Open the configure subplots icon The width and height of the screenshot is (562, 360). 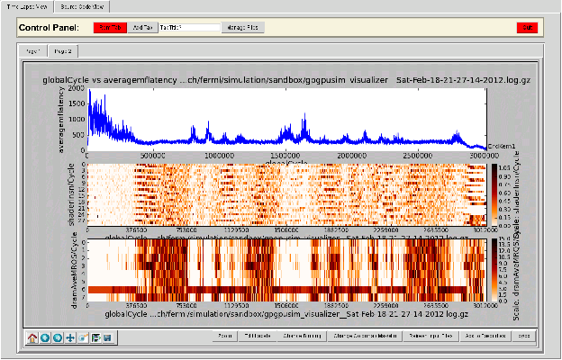(x=95, y=337)
